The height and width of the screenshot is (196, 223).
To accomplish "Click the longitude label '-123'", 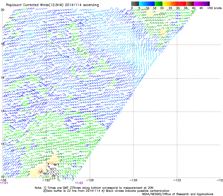I will [x=177, y=180].
